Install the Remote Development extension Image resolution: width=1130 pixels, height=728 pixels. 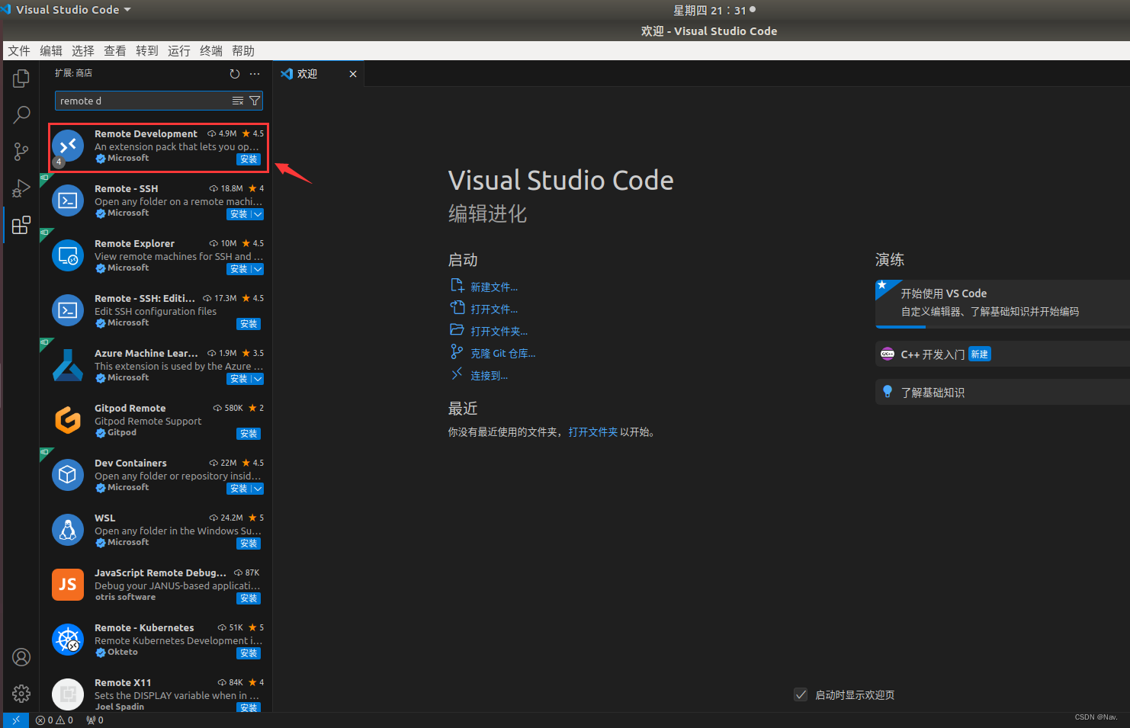(249, 159)
